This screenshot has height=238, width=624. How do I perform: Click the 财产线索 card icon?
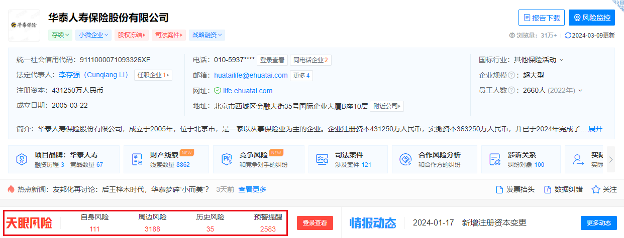(137, 159)
